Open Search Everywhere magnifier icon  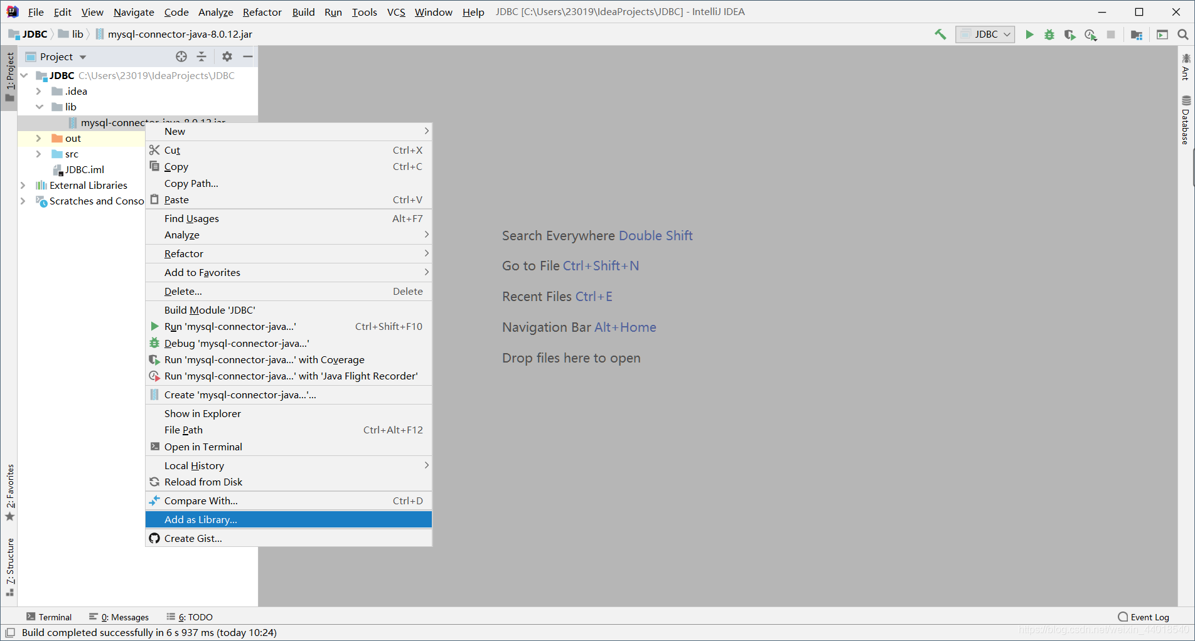[x=1183, y=34]
